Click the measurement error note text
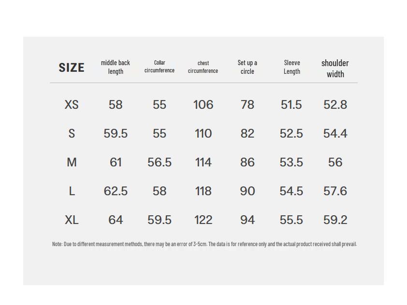 pos(204,244)
